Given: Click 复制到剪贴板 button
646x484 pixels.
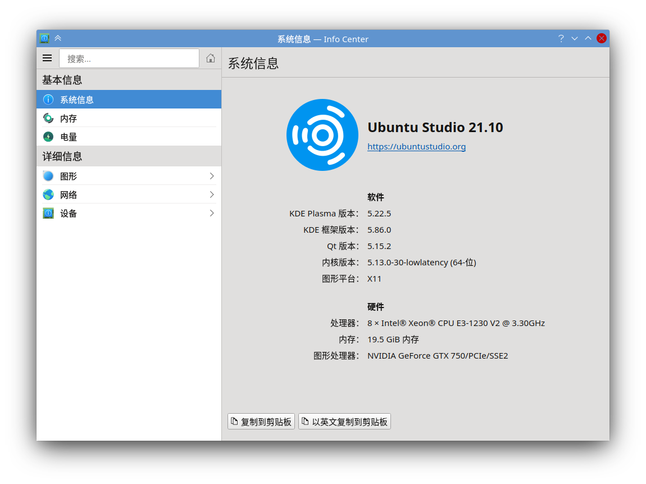Looking at the screenshot, I should click(261, 422).
